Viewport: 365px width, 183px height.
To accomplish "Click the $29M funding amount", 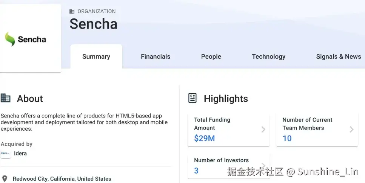I will [x=204, y=139].
